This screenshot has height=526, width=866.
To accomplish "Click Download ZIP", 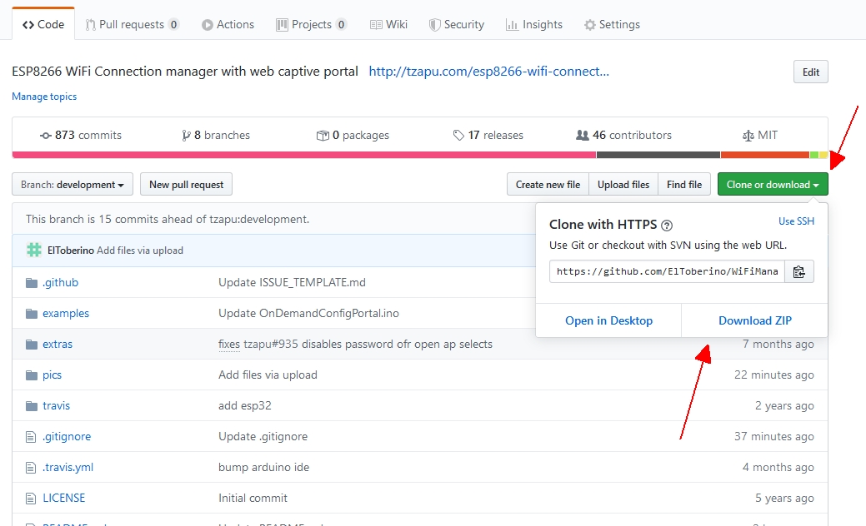I will click(x=755, y=320).
